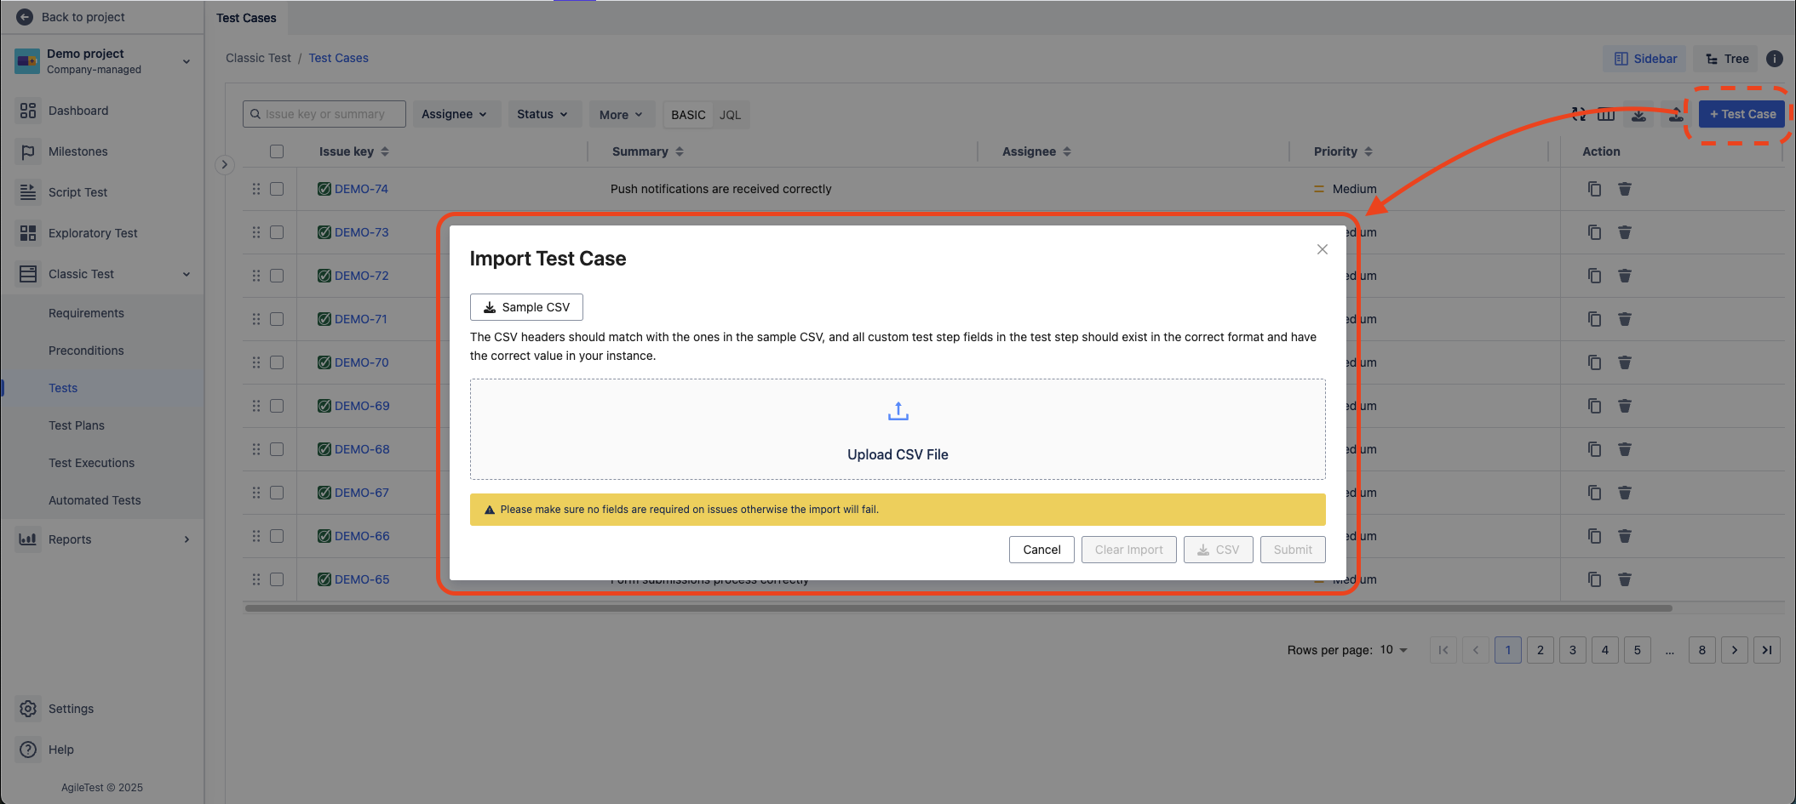Open Test Plans in the sidebar
This screenshot has width=1796, height=804.
click(x=77, y=425)
